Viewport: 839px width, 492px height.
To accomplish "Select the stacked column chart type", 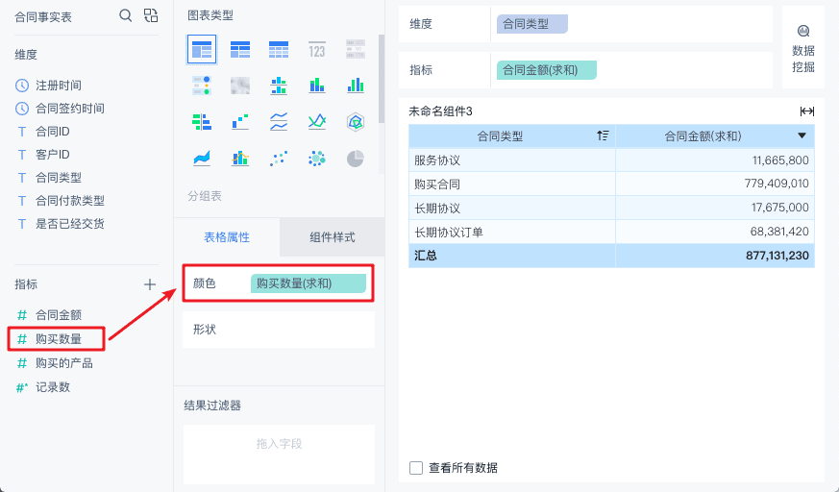I will [317, 86].
